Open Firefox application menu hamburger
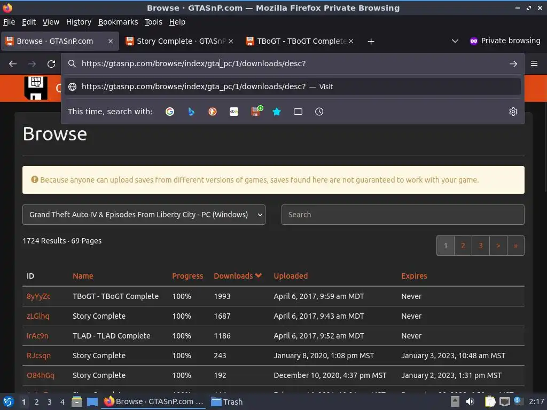Viewport: 547px width, 410px height. click(x=534, y=64)
